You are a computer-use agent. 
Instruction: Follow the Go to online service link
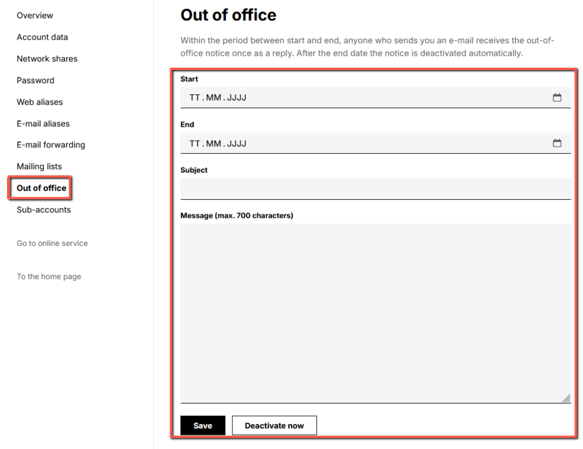(52, 243)
